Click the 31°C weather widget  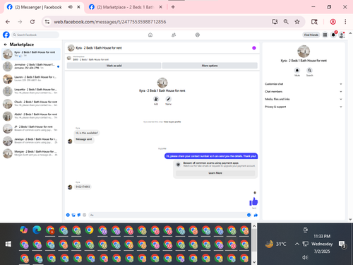(x=275, y=244)
